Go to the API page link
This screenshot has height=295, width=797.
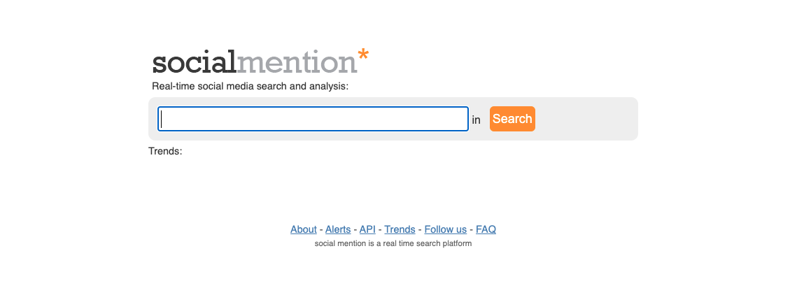point(367,229)
